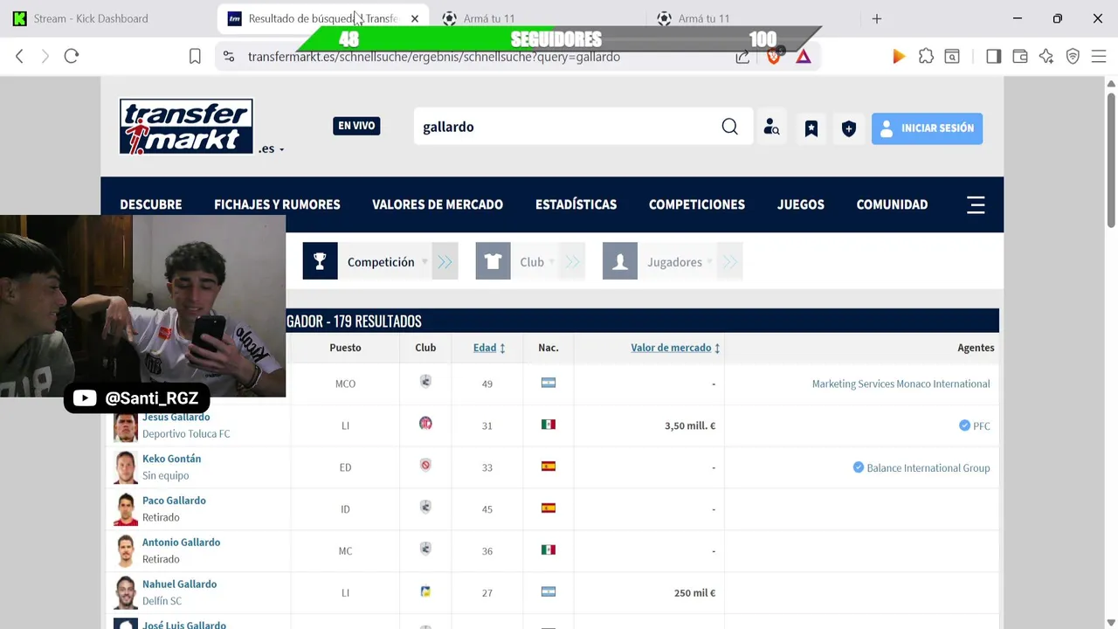Click the address bar URL
1118x629 pixels.
coord(434,57)
